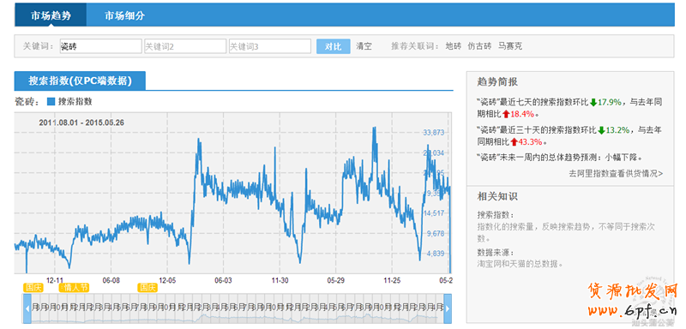Toggle the blue 搜索指数 legend square

pos(51,101)
